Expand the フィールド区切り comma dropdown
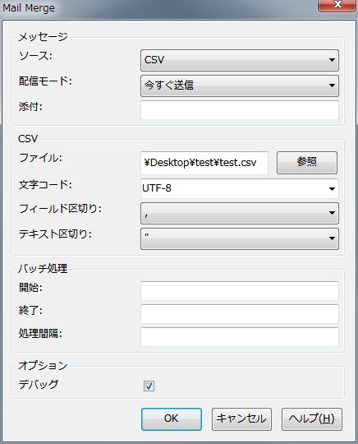Viewport: 358px width, 444px height. pyautogui.click(x=239, y=213)
